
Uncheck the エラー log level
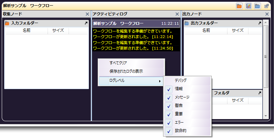coord(188,123)
